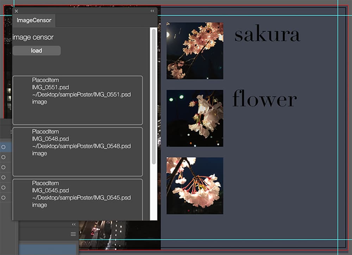Screen dimensions: 352x255
Task: Select the bottom cherry blossom cluster image
Action: pos(195,185)
